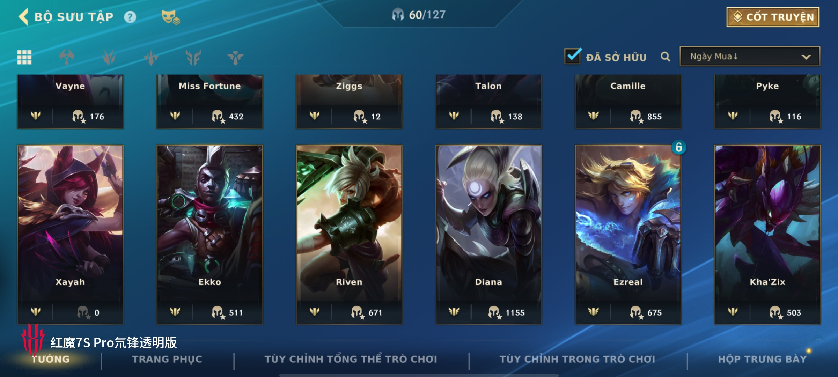
Task: Switch to the Trang Phục tab
Action: point(167,359)
